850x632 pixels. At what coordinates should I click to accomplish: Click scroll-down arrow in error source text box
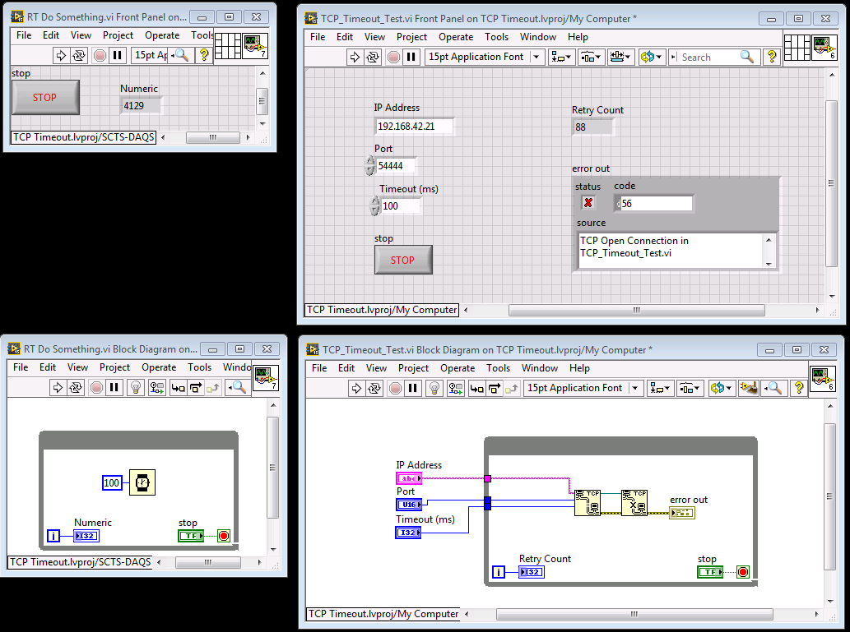[769, 264]
